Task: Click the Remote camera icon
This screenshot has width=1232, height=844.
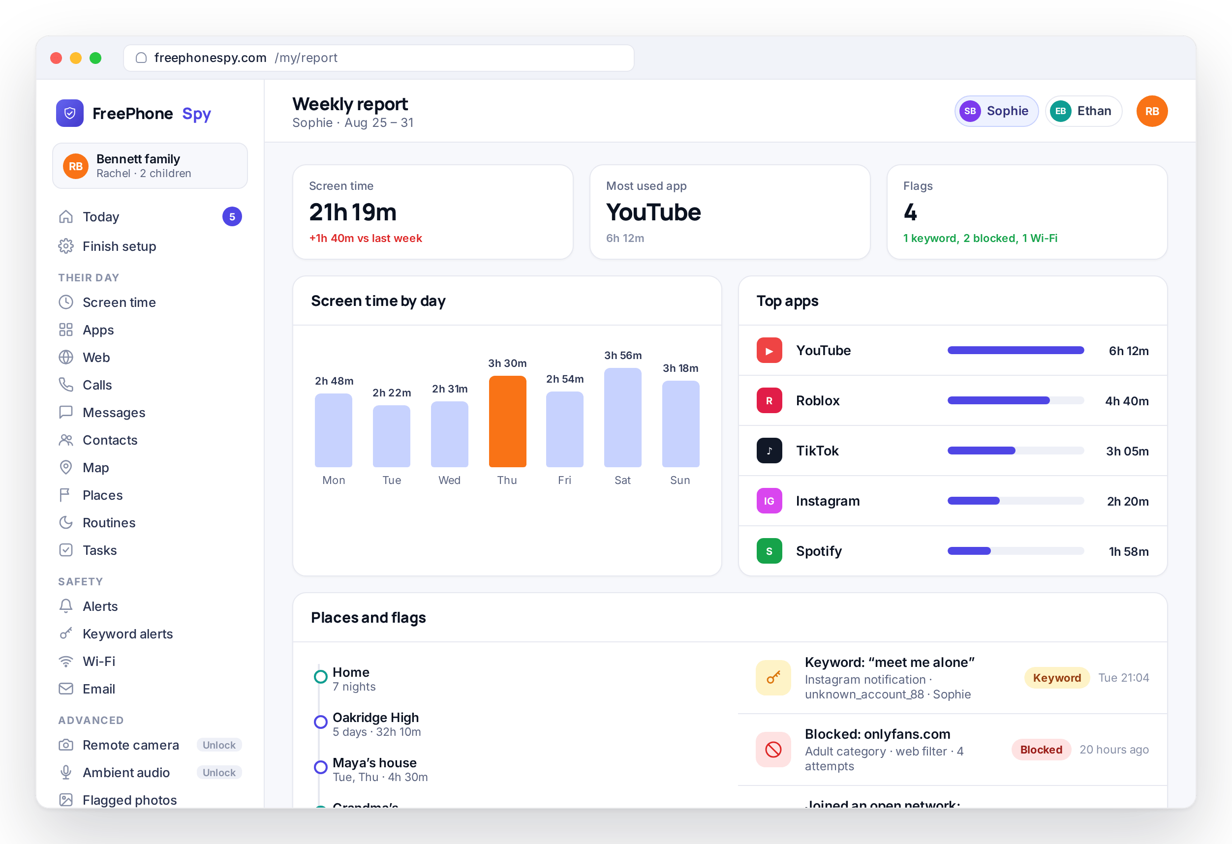Action: [66, 746]
